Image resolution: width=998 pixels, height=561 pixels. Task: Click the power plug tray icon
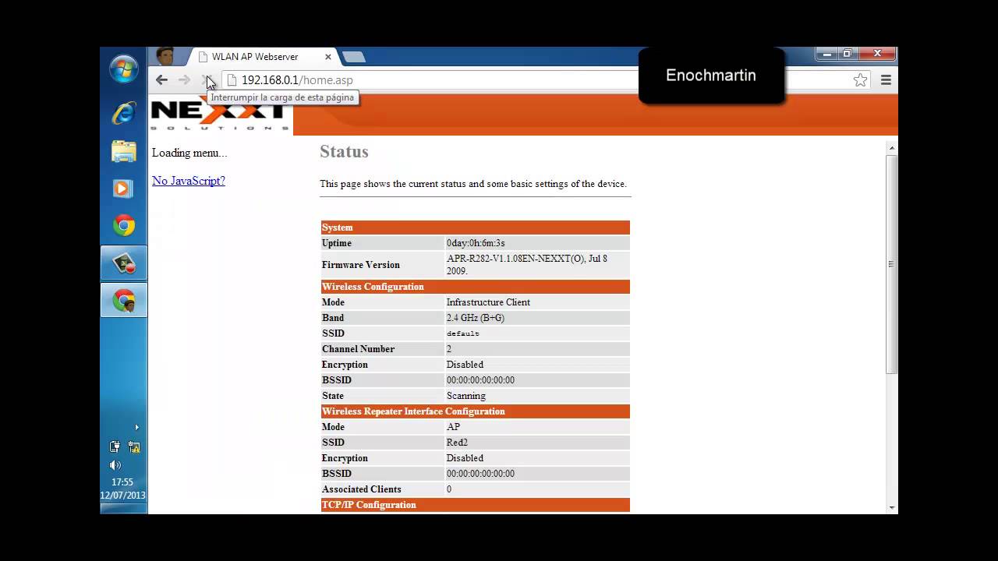[115, 447]
